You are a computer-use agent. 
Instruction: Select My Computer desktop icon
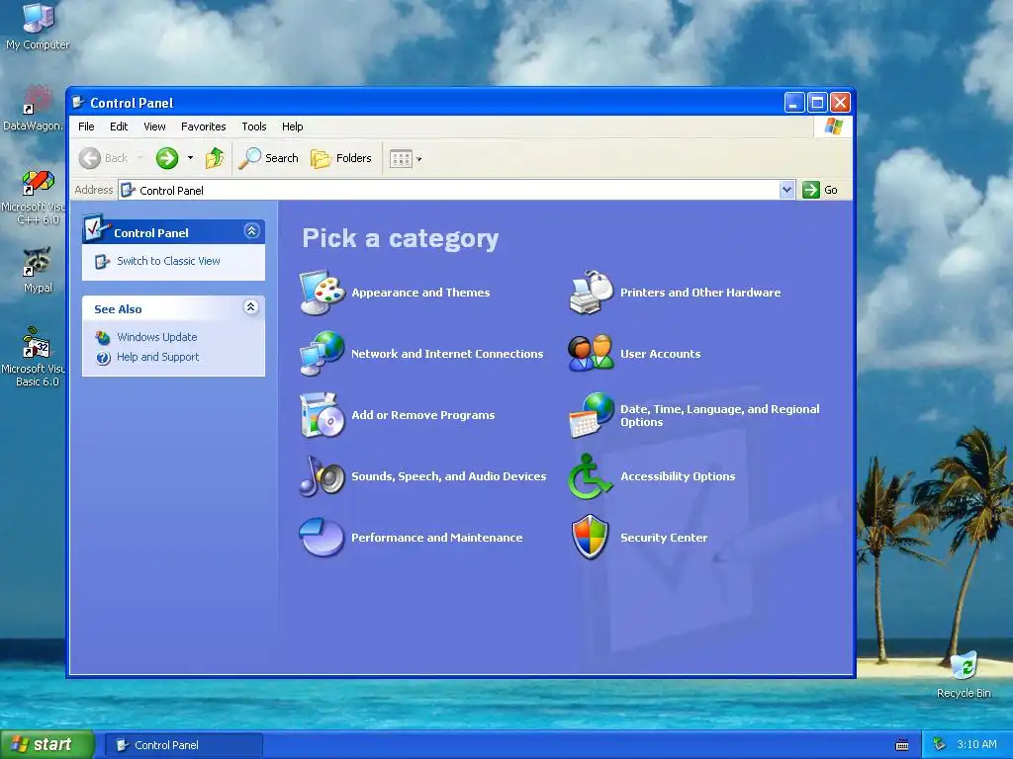(x=38, y=26)
